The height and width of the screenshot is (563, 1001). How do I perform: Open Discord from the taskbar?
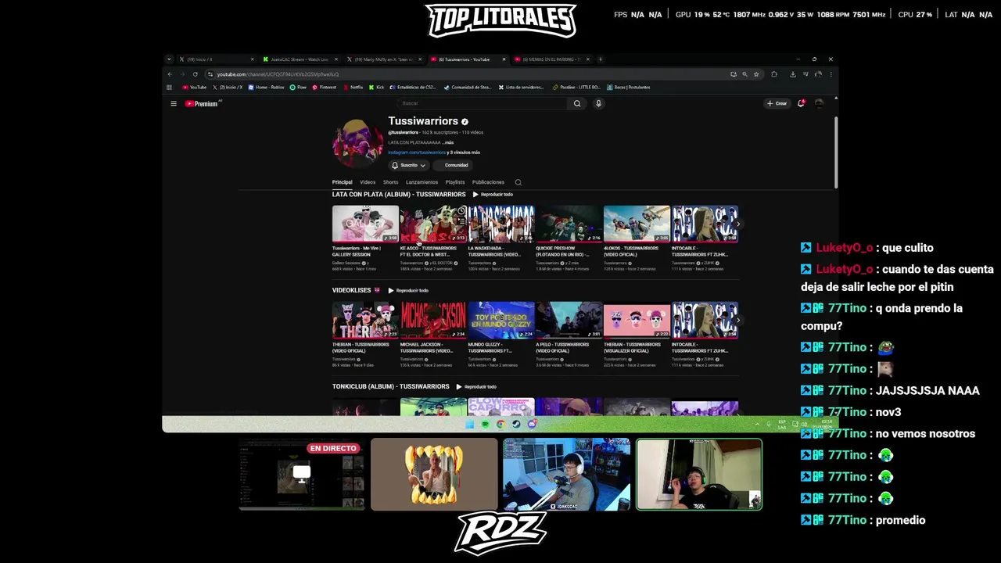532,424
